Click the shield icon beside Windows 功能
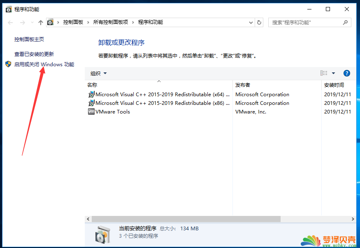This screenshot has width=360, height=248. point(8,64)
